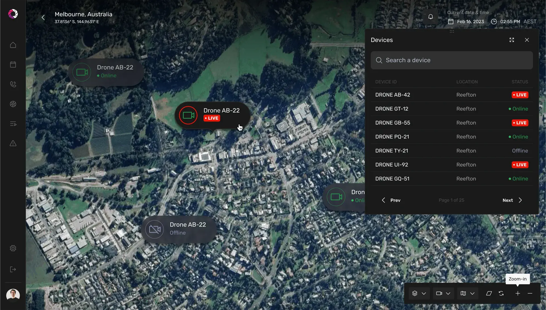Open the Calendar from the sidebar
The width and height of the screenshot is (546, 310).
(x=13, y=64)
